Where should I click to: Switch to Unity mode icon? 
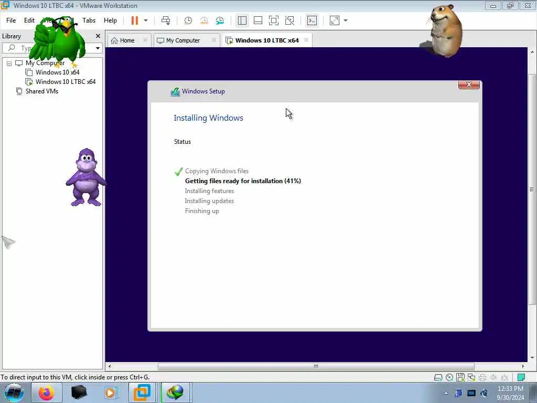289,20
